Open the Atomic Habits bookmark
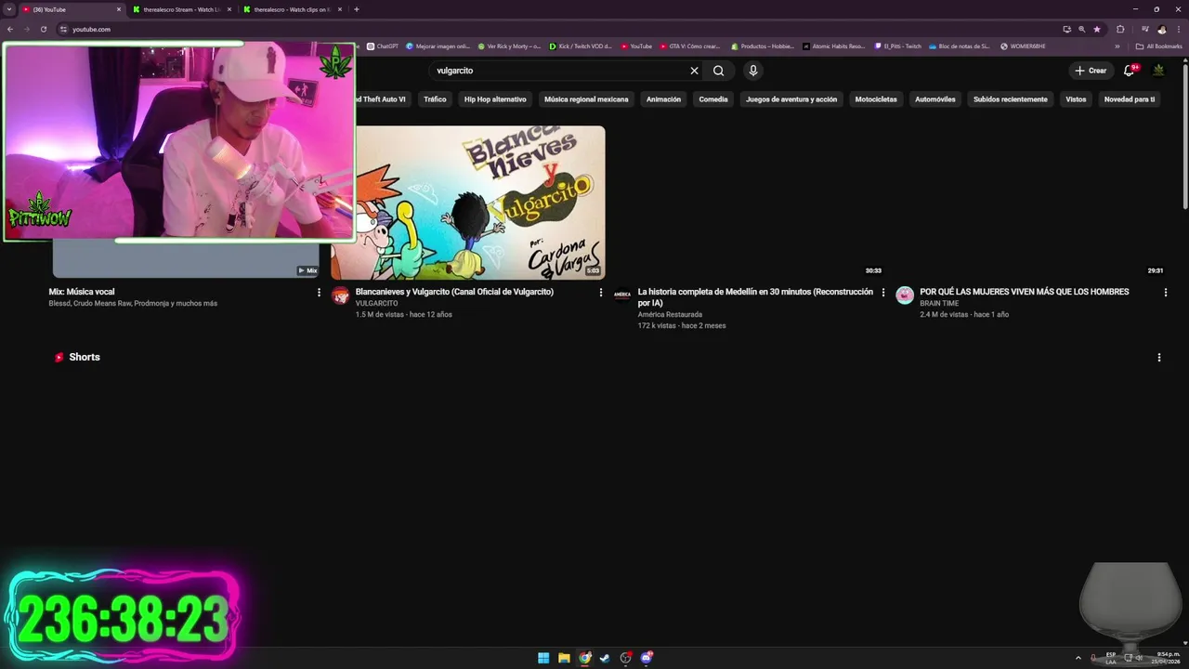 coord(834,46)
